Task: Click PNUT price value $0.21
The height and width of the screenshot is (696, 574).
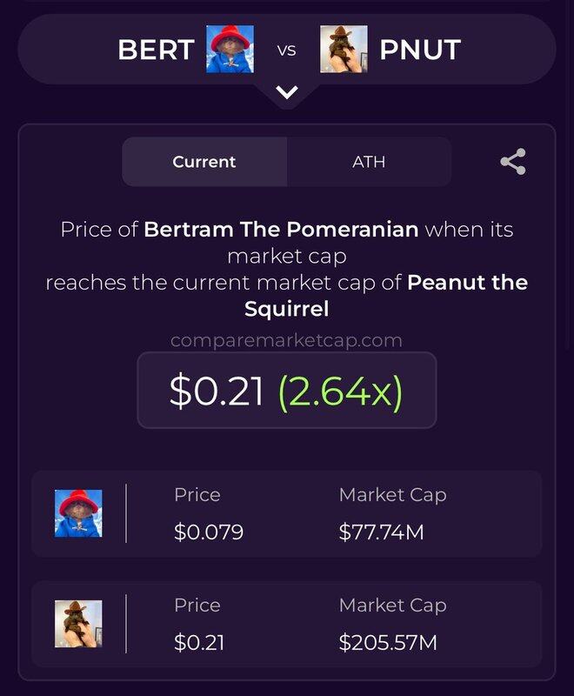Action: [x=199, y=642]
